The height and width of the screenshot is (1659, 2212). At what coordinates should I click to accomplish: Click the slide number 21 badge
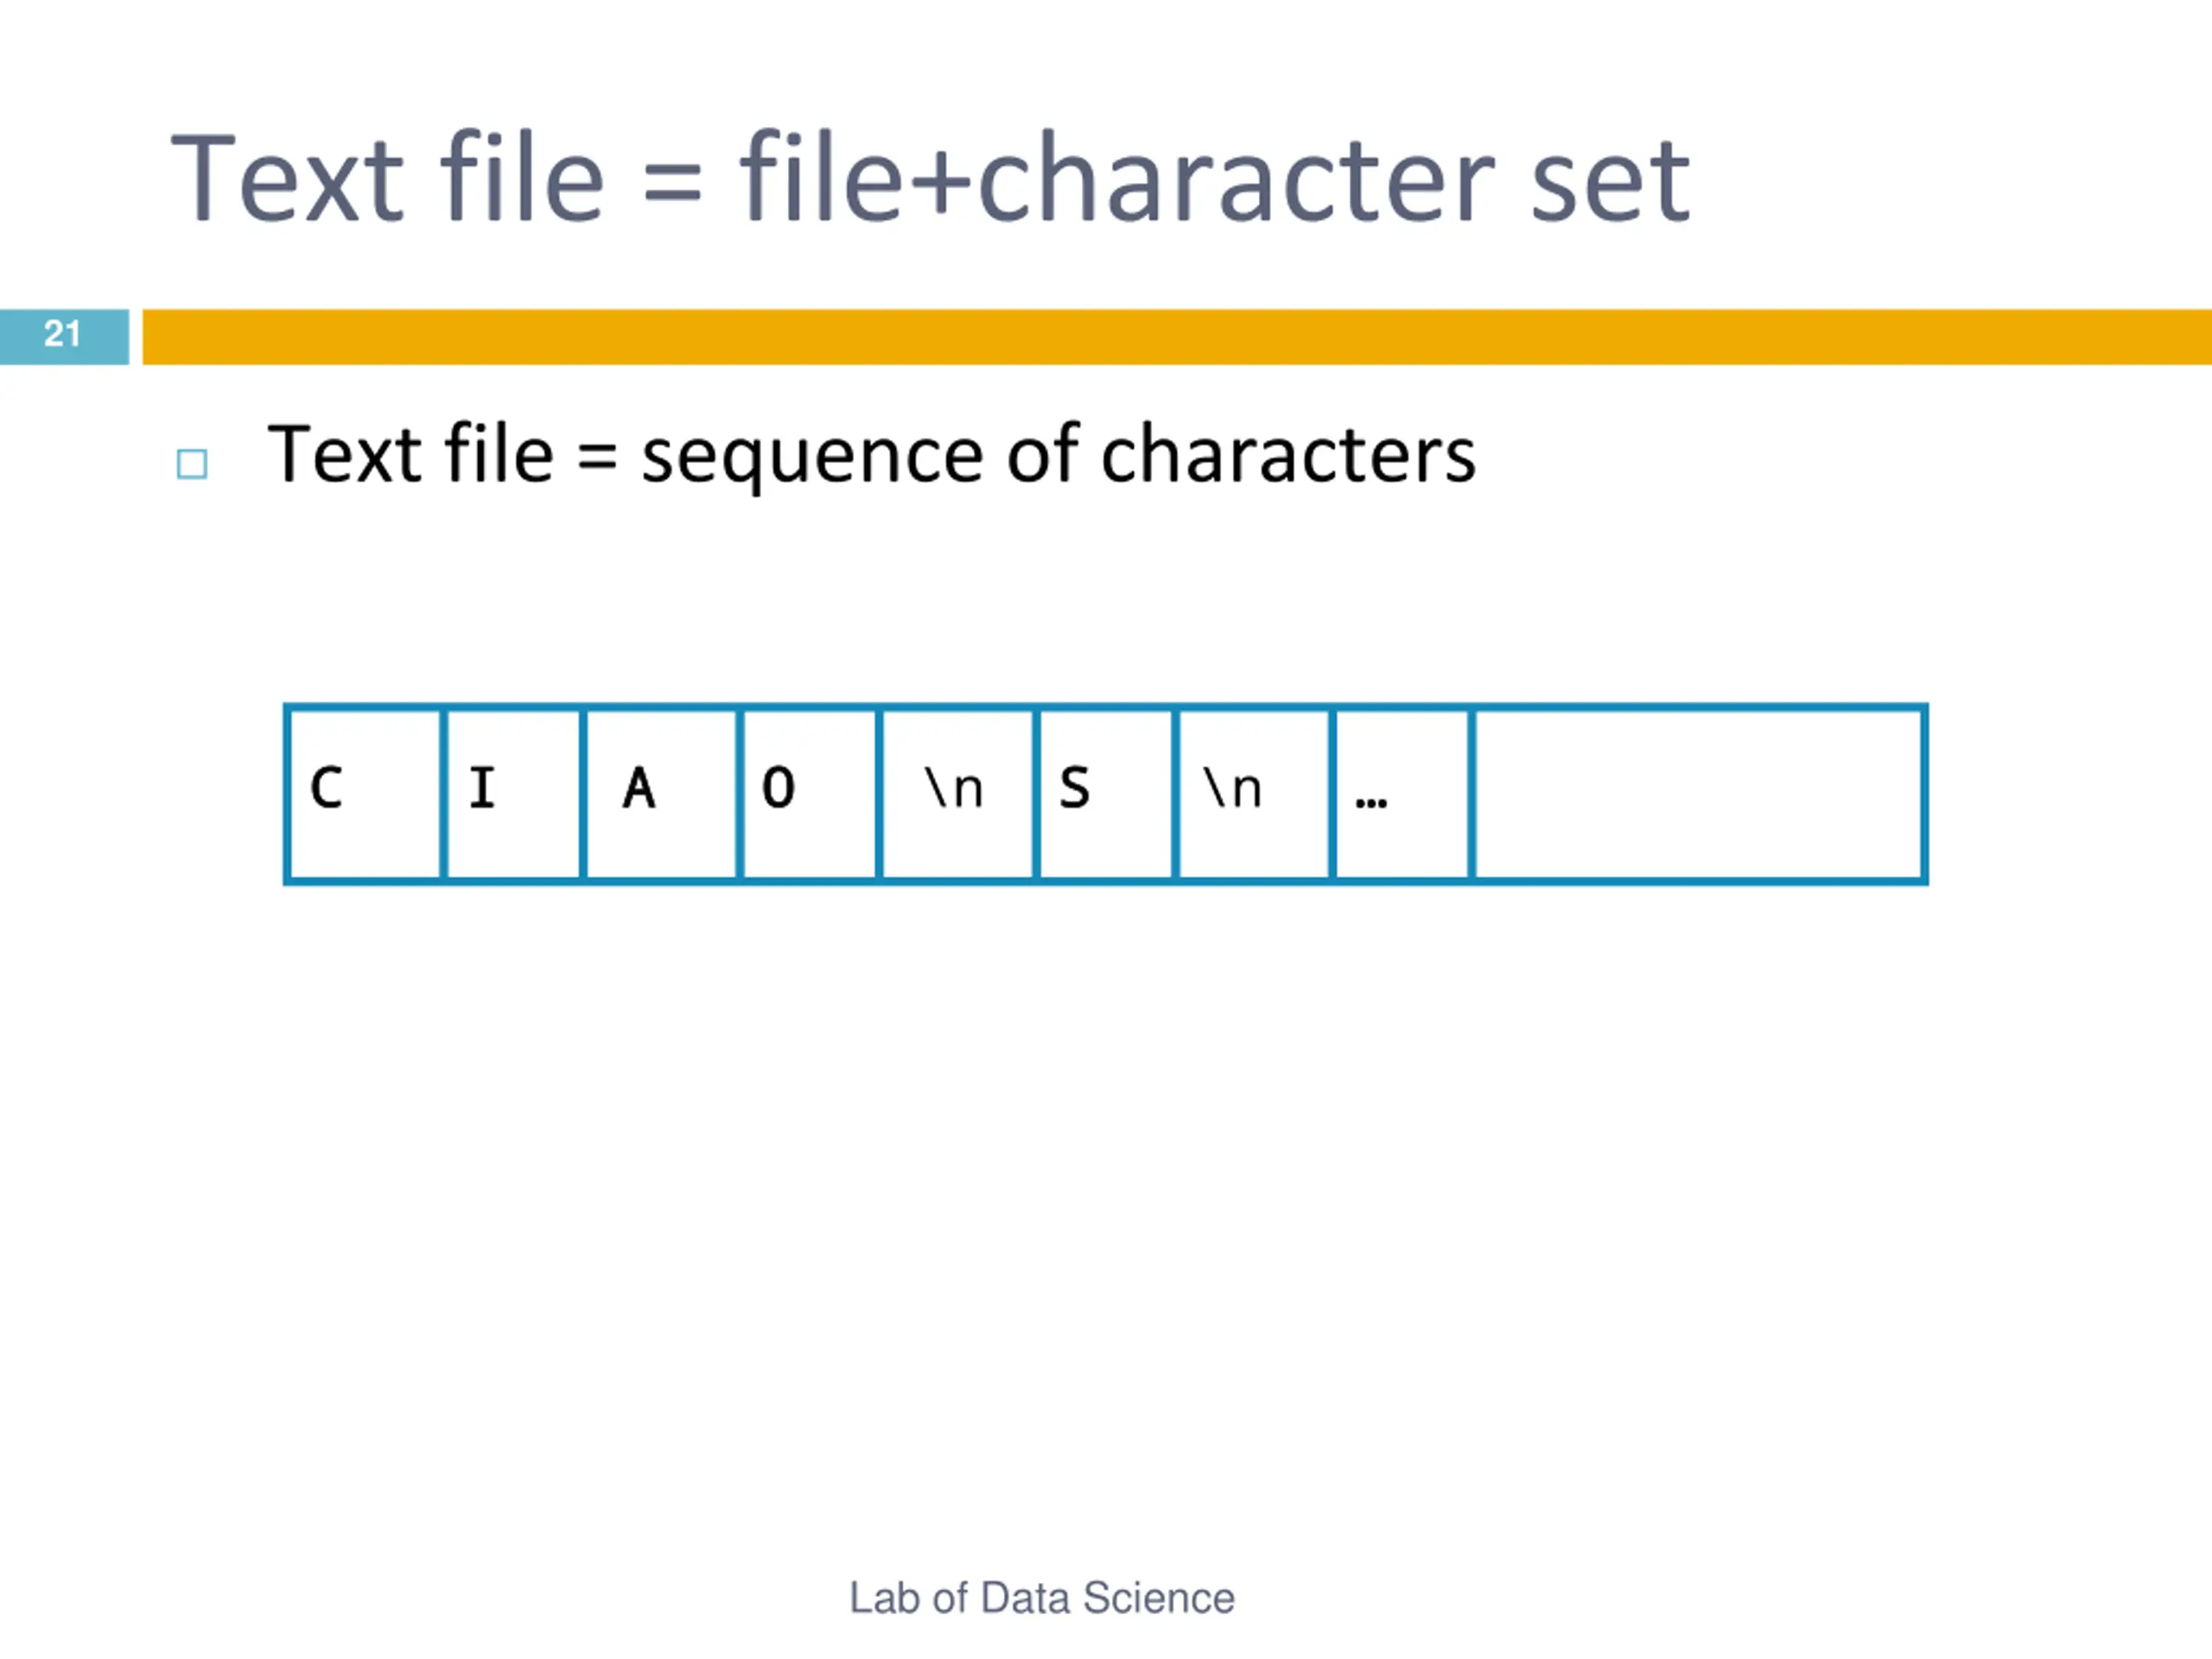click(64, 337)
